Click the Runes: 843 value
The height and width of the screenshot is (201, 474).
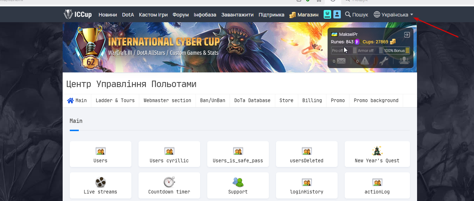(342, 42)
